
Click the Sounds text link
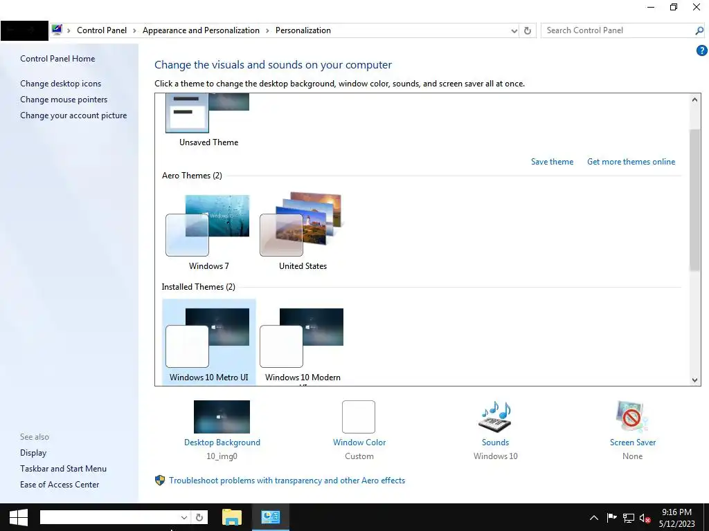[495, 442]
